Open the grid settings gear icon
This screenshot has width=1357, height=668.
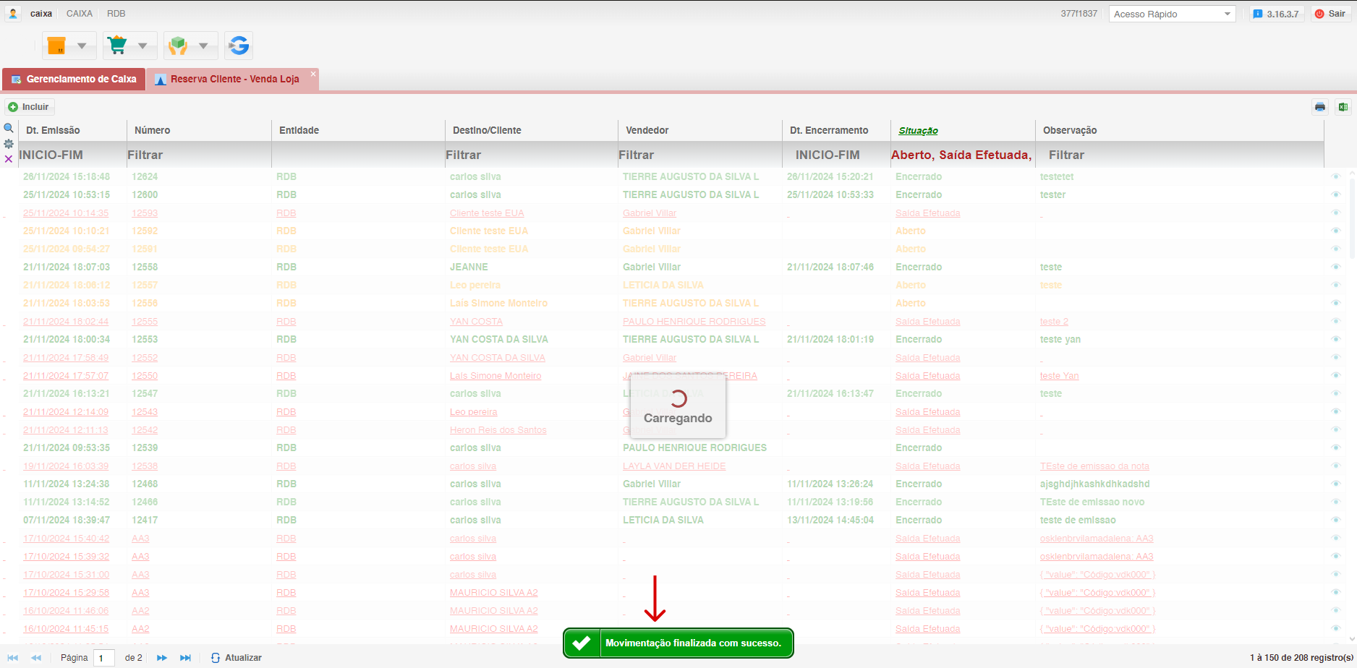pyautogui.click(x=9, y=144)
